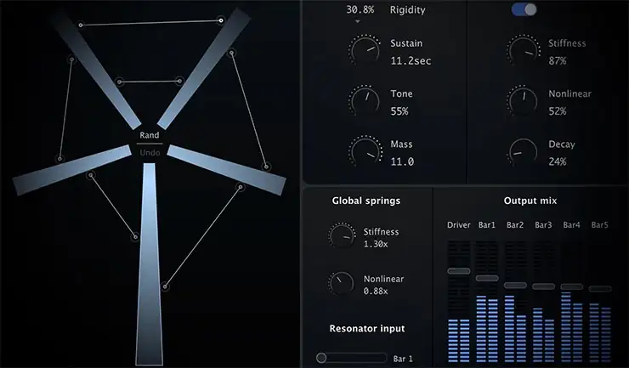This screenshot has height=368, width=629.
Task: Click the 55% Tone value
Action: (399, 111)
